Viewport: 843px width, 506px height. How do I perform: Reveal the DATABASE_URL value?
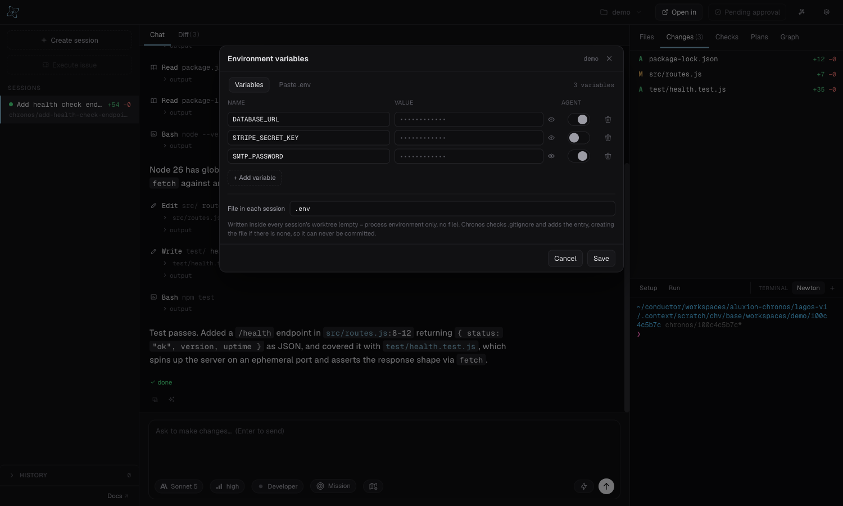[551, 119]
